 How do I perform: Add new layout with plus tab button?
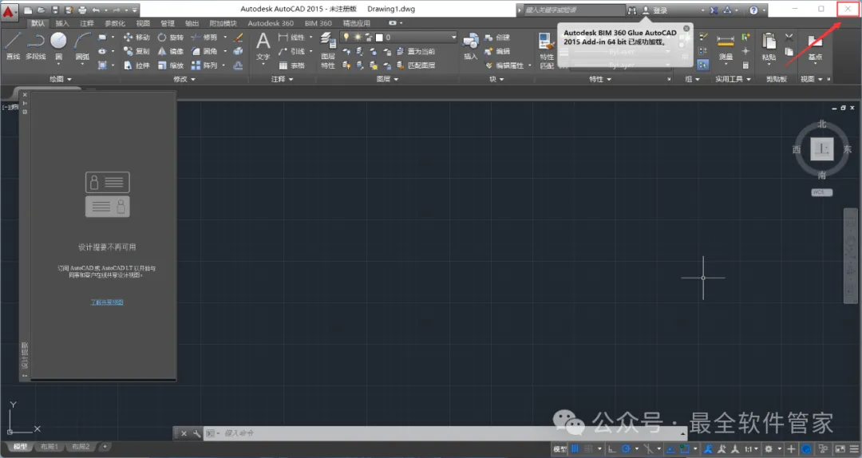pyautogui.click(x=105, y=447)
